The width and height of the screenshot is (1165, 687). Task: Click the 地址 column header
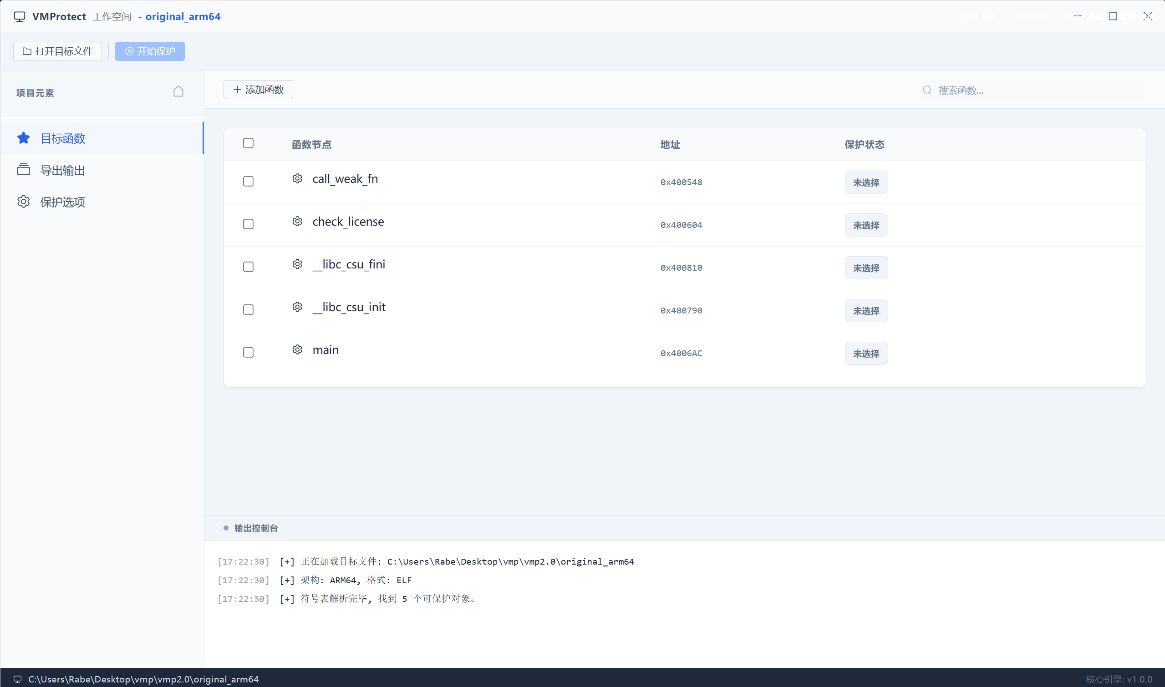coord(670,144)
